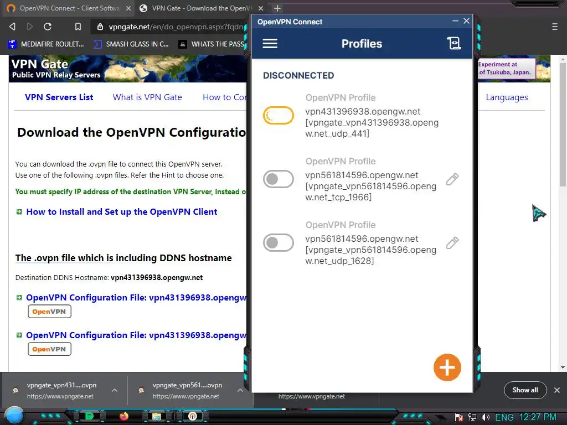Click OpenVPN Connect taskbar icon
This screenshot has height=425, width=567.
(x=192, y=416)
